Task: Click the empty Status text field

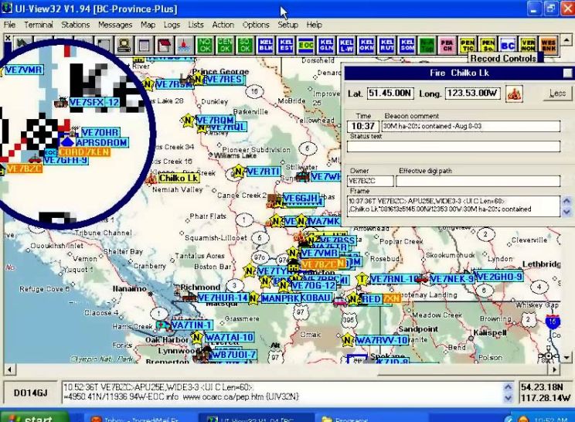Action: click(454, 147)
